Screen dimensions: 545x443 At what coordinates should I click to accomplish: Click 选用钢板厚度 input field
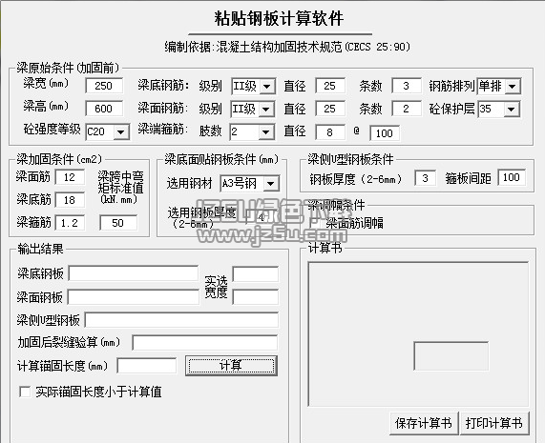pyautogui.click(x=262, y=217)
